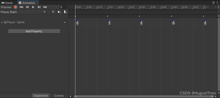Switch to the Game tab

click(x=7, y=3)
